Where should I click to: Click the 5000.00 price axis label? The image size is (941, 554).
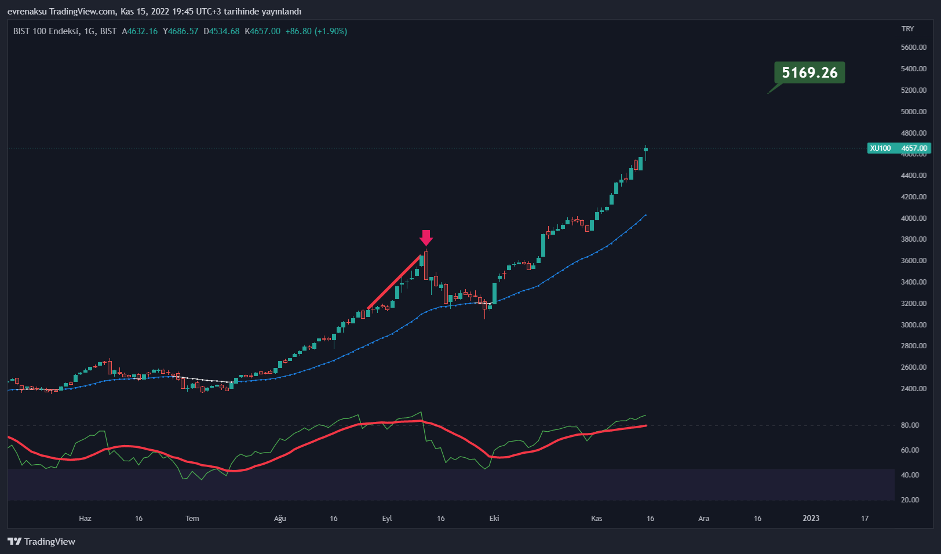(x=914, y=112)
